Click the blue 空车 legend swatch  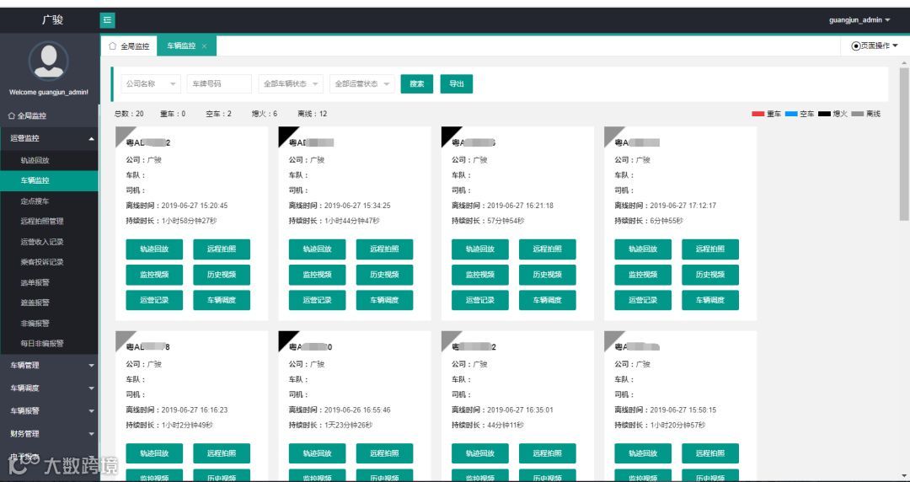tap(791, 114)
